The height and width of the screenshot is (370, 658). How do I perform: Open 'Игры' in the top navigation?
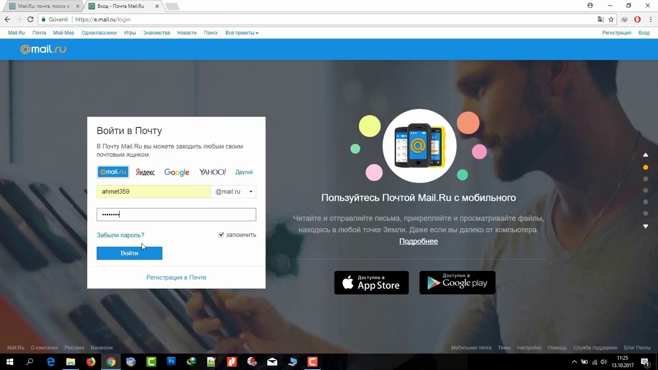point(130,33)
